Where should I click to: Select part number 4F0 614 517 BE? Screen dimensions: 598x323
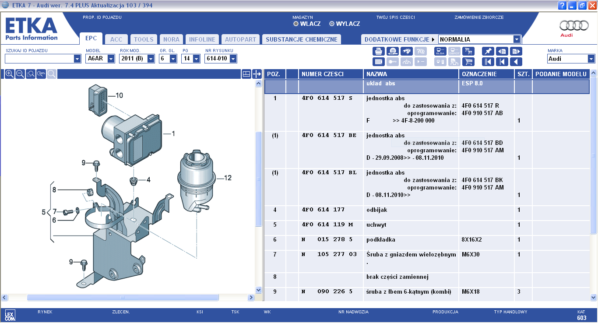coord(329,136)
